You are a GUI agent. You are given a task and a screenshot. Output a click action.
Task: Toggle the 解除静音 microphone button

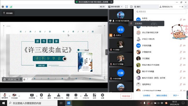coord(5,95)
